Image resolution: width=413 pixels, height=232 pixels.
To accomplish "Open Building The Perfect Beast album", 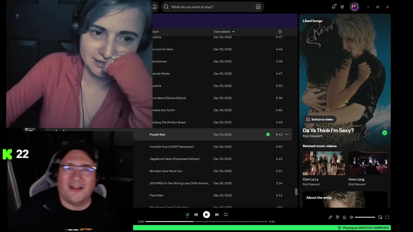I will [169, 122].
